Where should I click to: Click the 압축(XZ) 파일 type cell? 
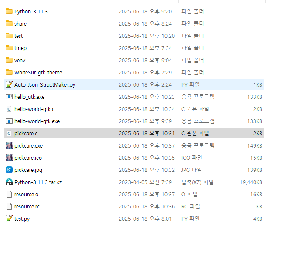pos(198,182)
